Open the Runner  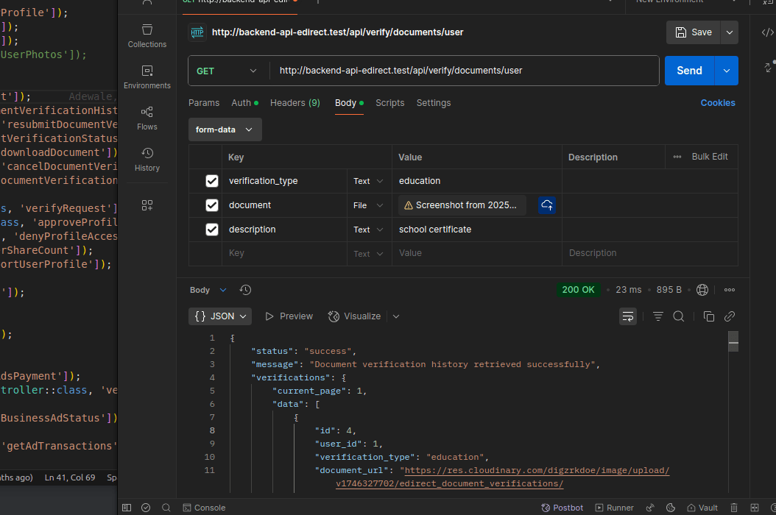[614, 508]
